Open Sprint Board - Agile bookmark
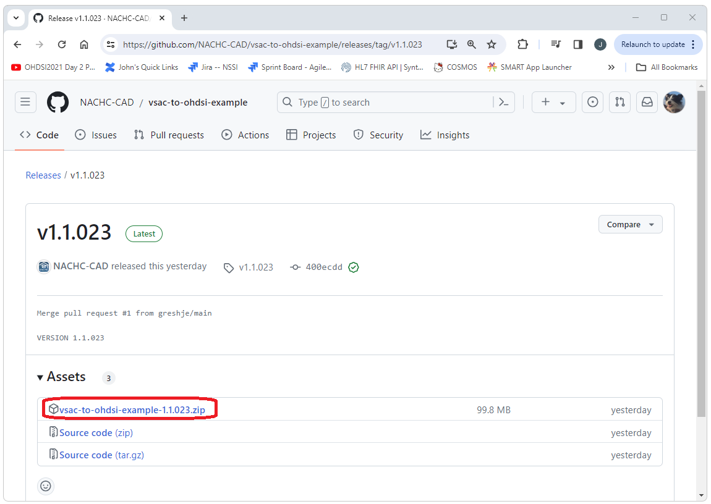Screen dimensions: 711x504 [290, 67]
